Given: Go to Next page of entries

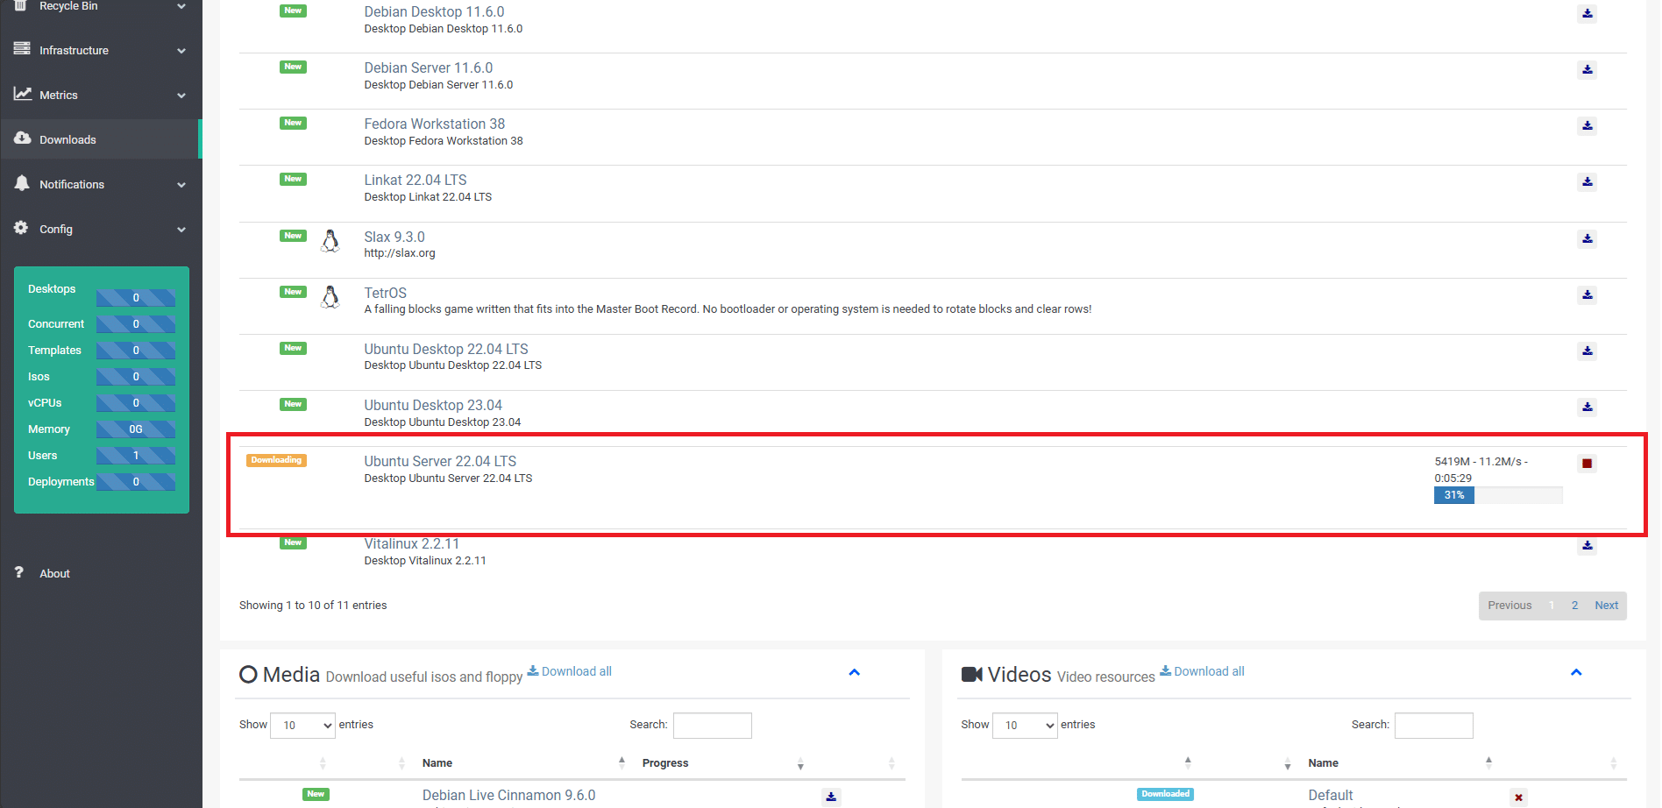Looking at the screenshot, I should point(1606,606).
